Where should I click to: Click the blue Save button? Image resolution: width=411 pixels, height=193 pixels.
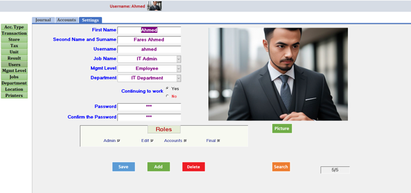[x=124, y=167]
